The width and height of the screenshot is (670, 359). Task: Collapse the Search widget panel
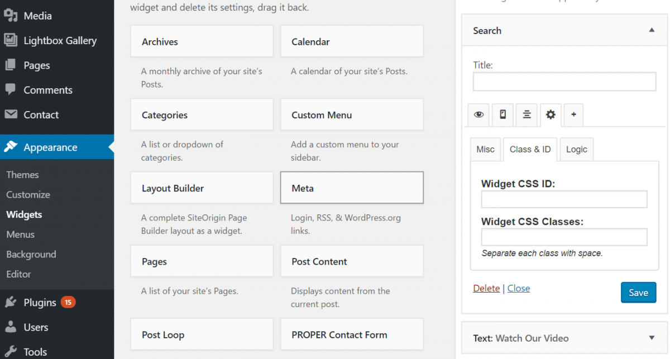pyautogui.click(x=652, y=30)
